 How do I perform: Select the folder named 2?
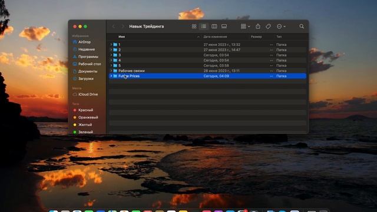pos(207,49)
